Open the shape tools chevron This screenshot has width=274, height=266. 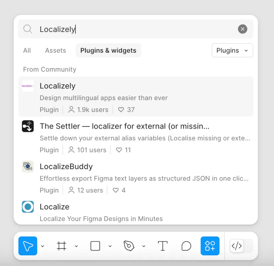110,246
